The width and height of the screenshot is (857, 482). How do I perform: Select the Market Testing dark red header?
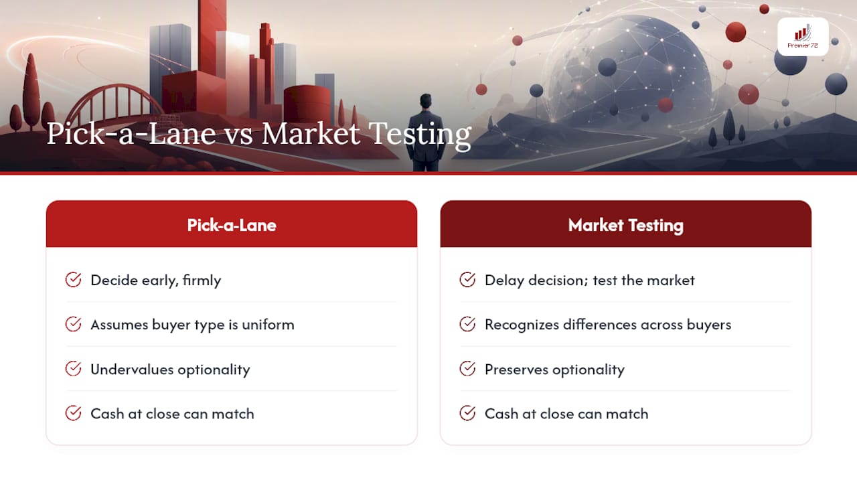(x=626, y=224)
